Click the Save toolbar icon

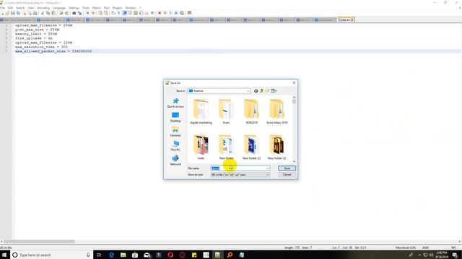(13, 13)
